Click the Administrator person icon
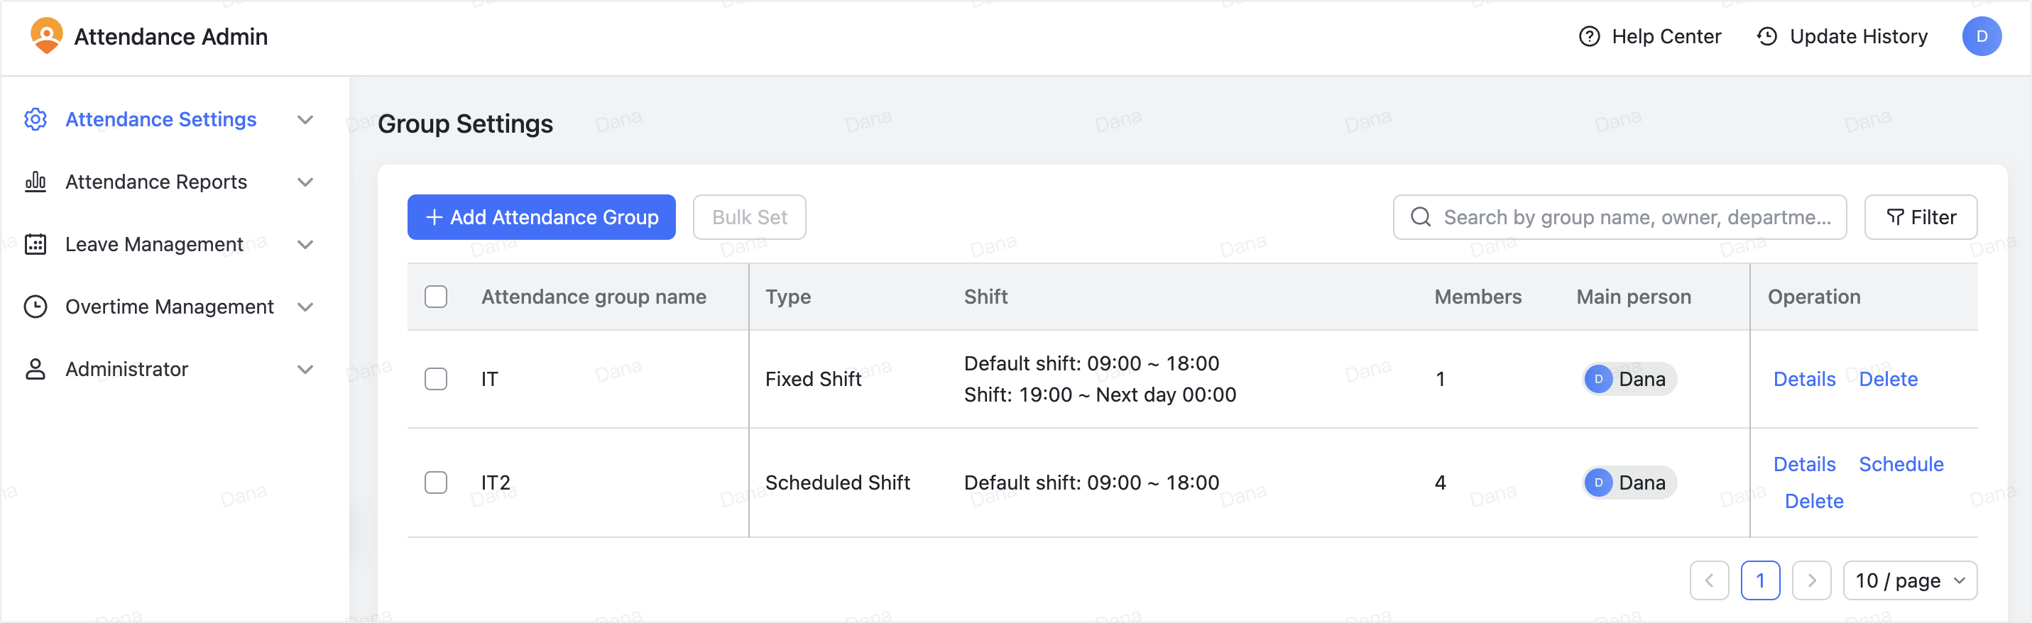The width and height of the screenshot is (2032, 623). click(35, 369)
